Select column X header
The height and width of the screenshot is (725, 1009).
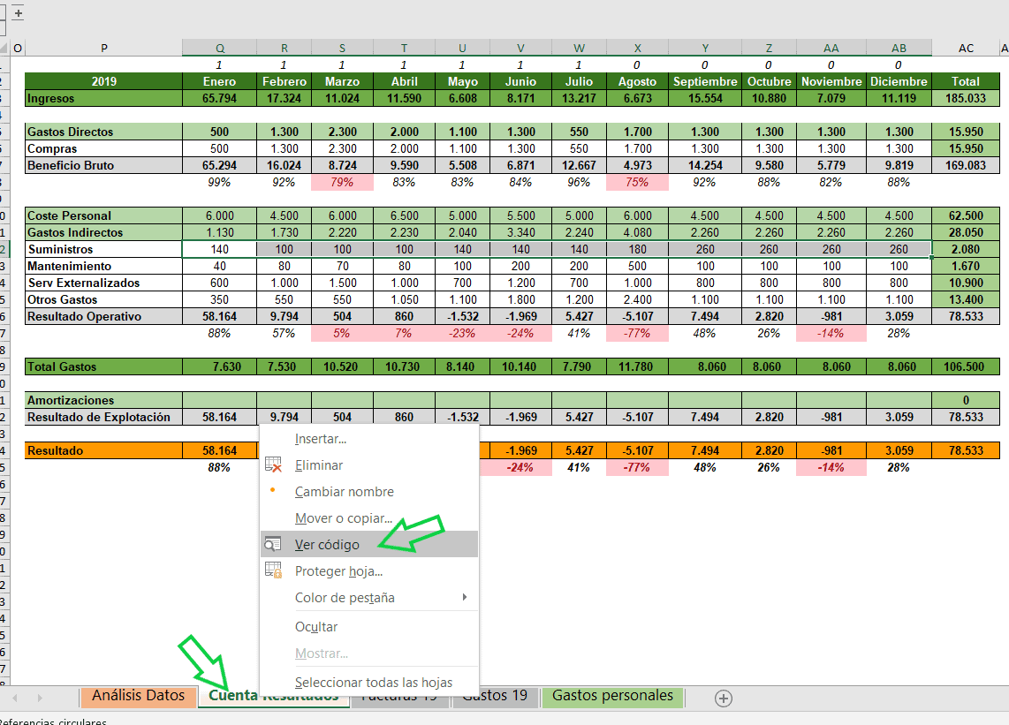(x=637, y=48)
